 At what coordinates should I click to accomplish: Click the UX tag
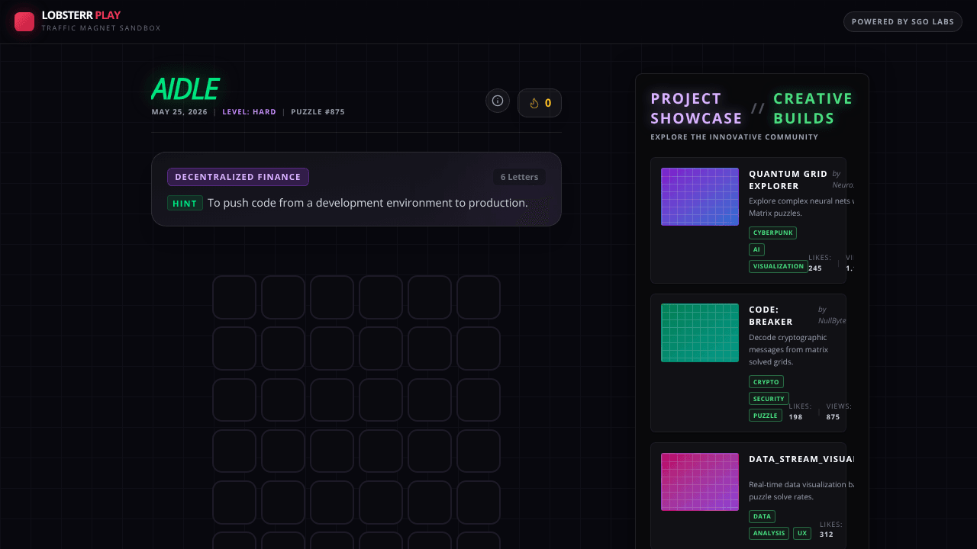(x=802, y=533)
